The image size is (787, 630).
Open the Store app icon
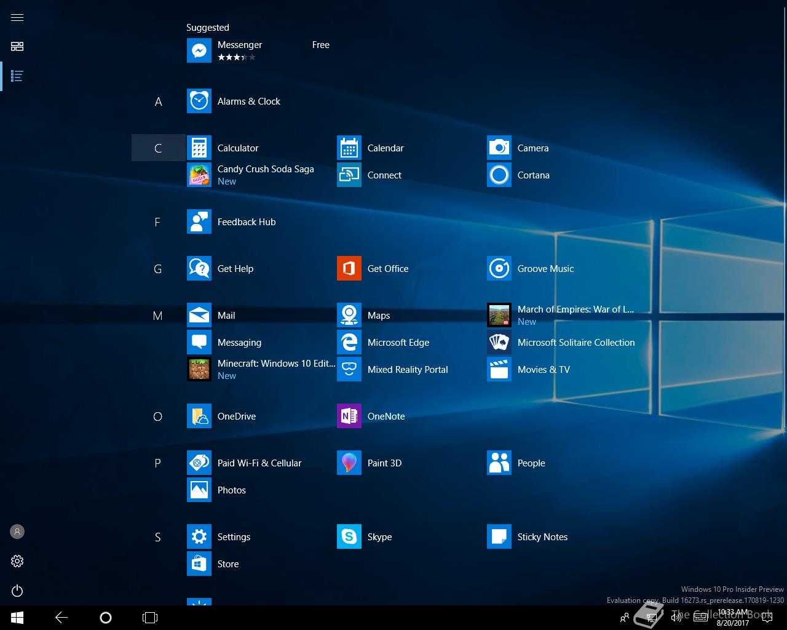pyautogui.click(x=199, y=564)
